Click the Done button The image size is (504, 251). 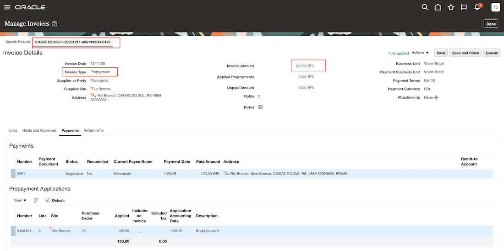tap(491, 24)
